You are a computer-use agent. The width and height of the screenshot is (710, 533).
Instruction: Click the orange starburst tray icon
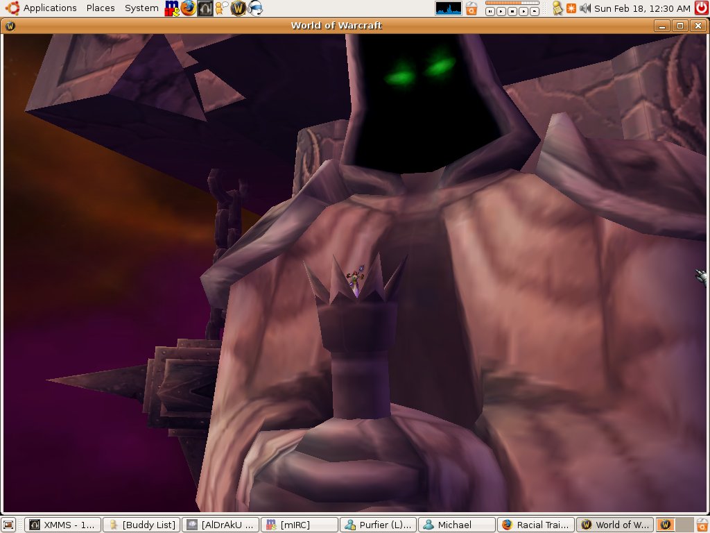pyautogui.click(x=571, y=8)
